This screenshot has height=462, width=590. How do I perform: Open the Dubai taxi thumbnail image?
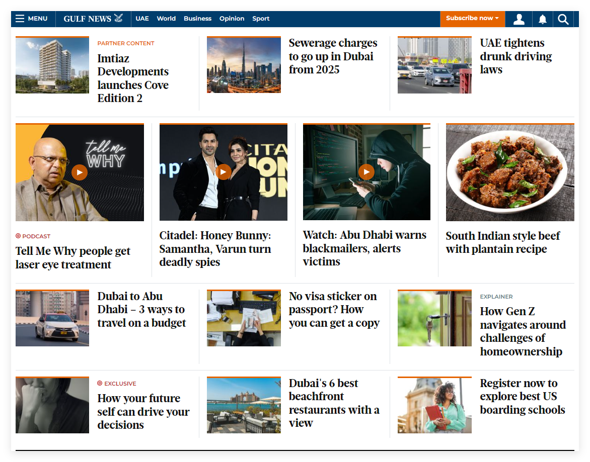click(x=52, y=318)
